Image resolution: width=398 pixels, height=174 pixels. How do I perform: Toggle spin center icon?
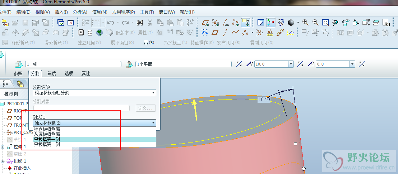pyautogui.click(x=270, y=23)
